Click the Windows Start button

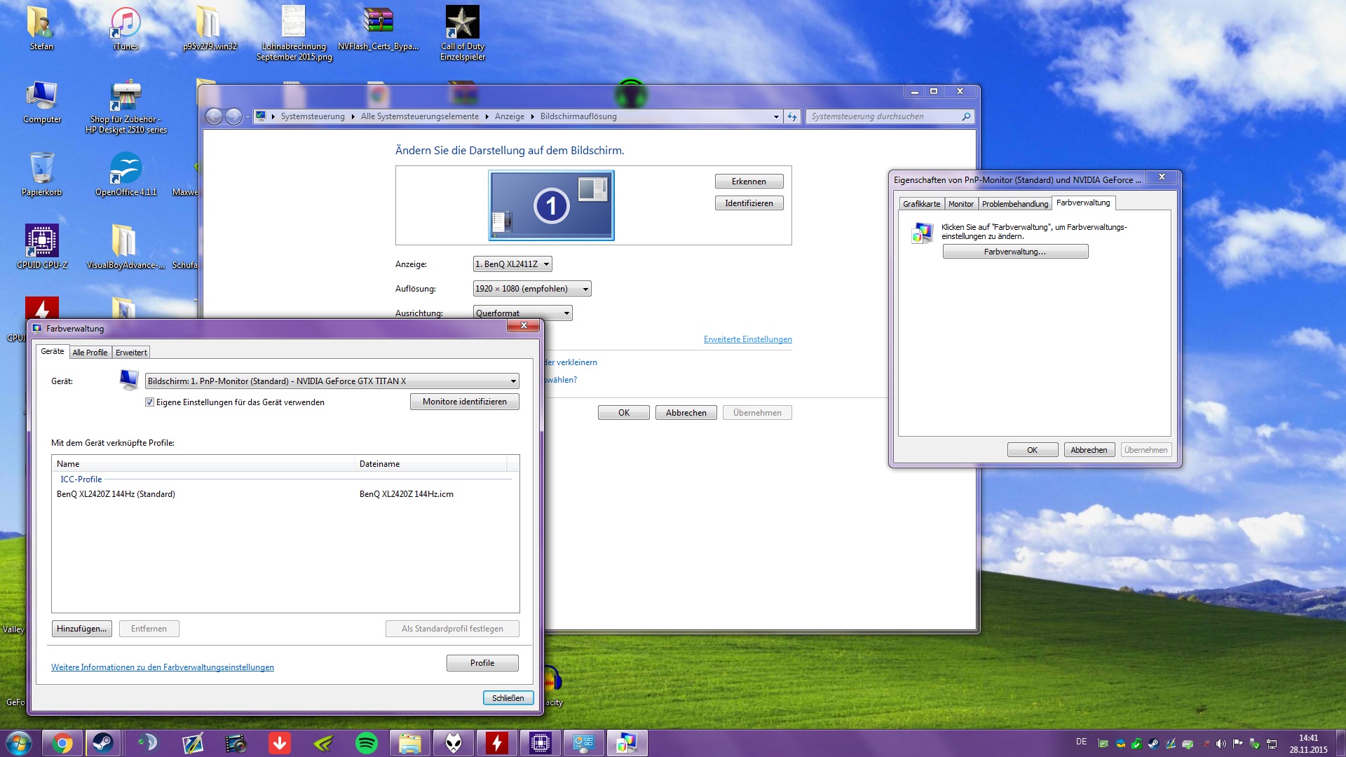click(x=19, y=743)
